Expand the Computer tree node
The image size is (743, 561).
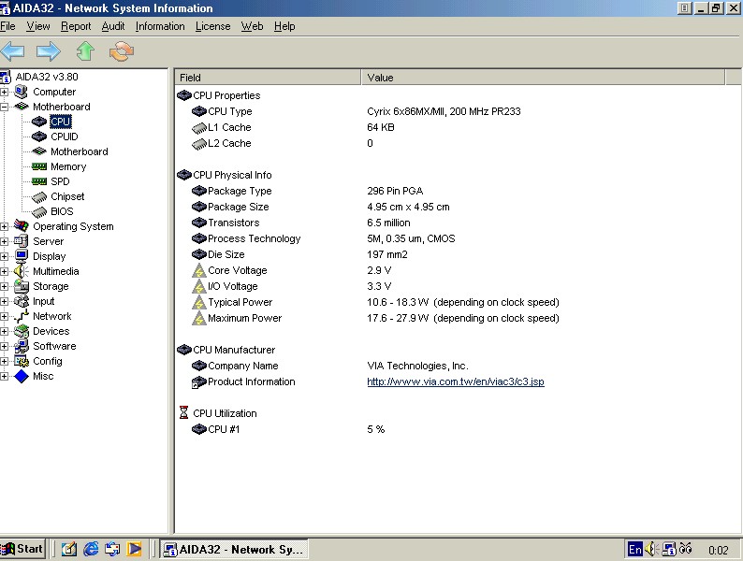click(5, 92)
